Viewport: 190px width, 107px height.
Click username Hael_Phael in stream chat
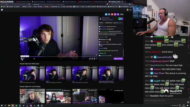click(x=159, y=73)
